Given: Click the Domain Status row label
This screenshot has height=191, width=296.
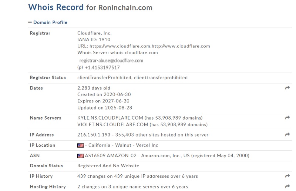Looking at the screenshot, I should (x=47, y=166).
